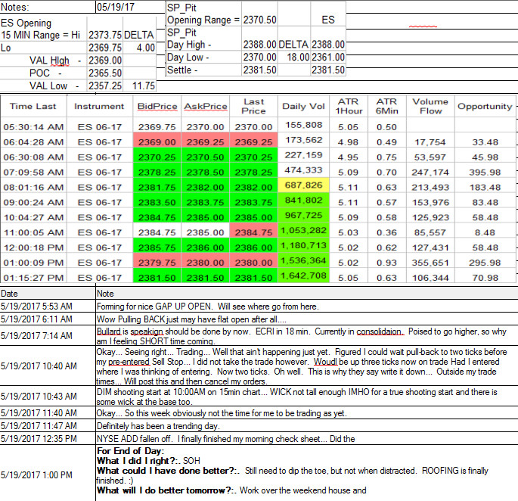This screenshot has width=518, height=501.
Task: Click the SP_Pit Settle value 2381.50
Action: pos(259,70)
